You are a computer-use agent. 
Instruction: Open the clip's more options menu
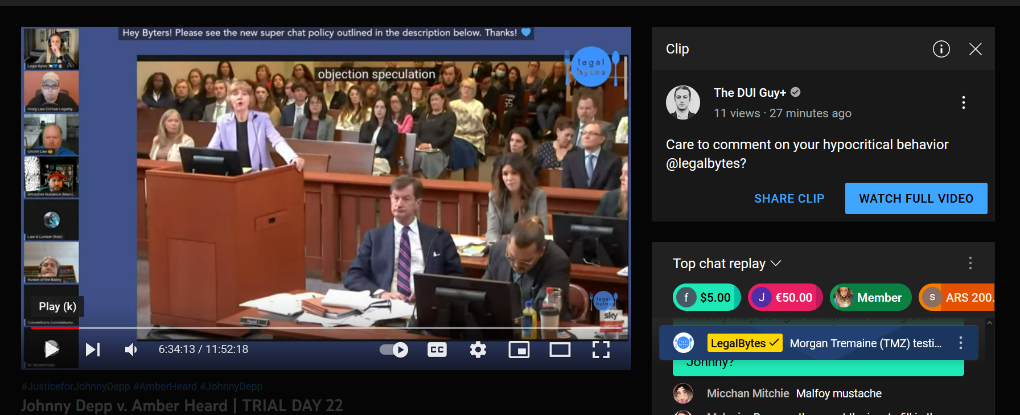coord(964,102)
